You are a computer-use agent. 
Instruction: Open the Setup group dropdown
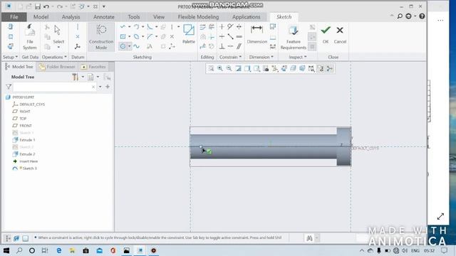(x=10, y=57)
